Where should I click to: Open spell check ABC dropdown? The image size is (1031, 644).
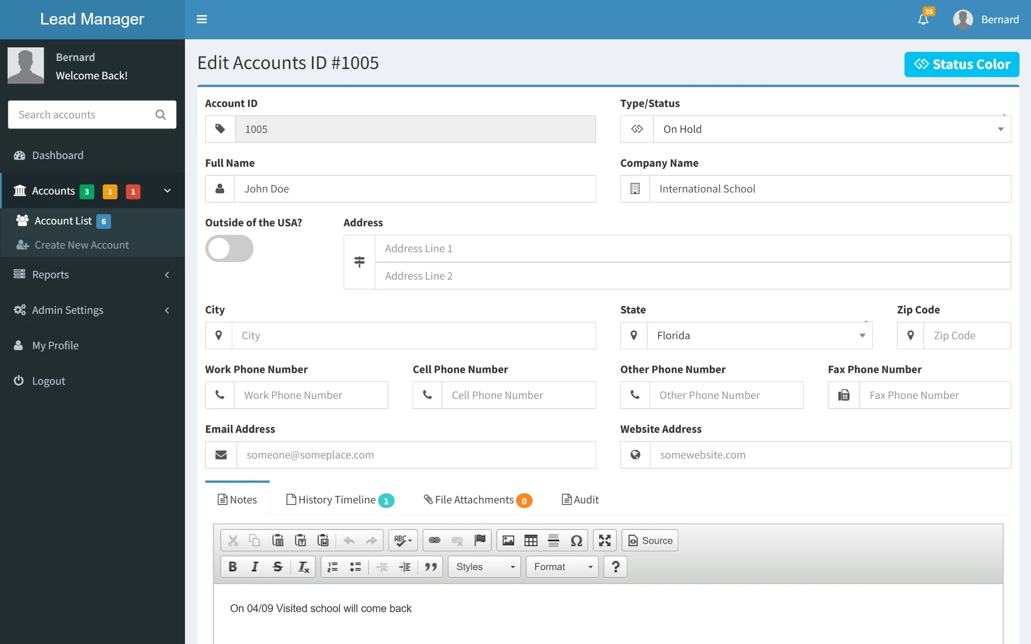point(403,540)
